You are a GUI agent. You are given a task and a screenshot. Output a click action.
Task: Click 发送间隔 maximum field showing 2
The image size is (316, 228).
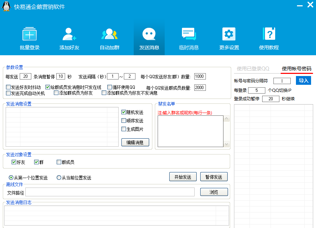pyautogui.click(x=129, y=76)
